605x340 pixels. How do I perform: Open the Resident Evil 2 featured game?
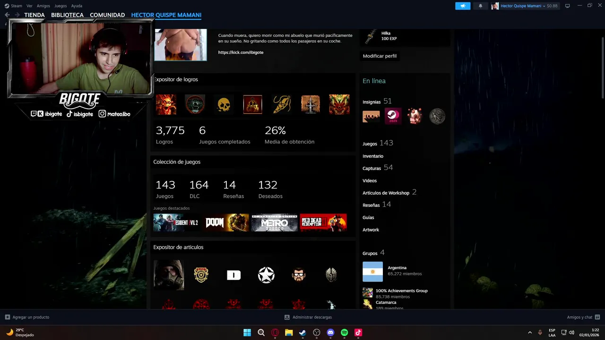pyautogui.click(x=176, y=222)
